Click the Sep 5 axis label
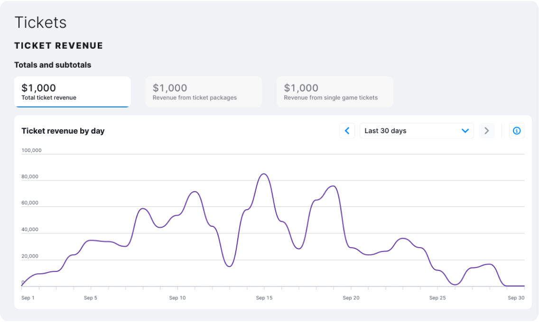Image resolution: width=539 pixels, height=322 pixels. click(x=91, y=298)
